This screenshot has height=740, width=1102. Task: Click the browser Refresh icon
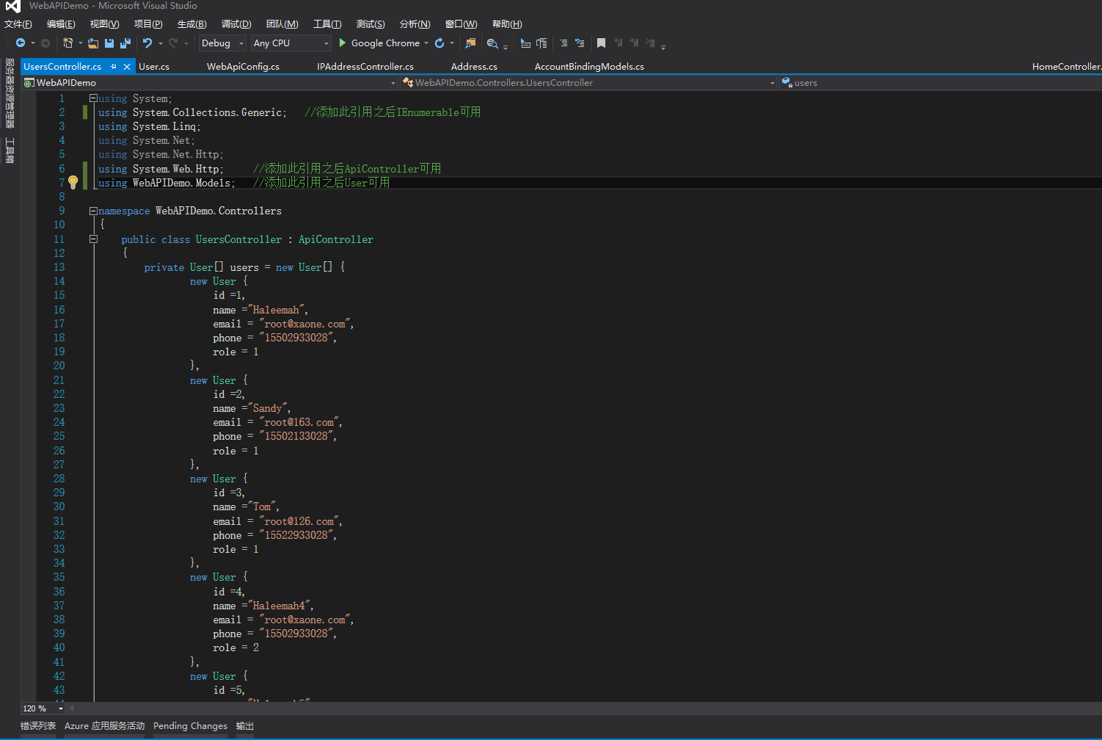click(439, 43)
